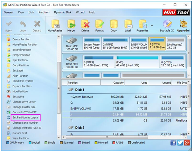The image size is (193, 152).
Task: Open the Dynamic Disk menu
Action: [x=63, y=12]
